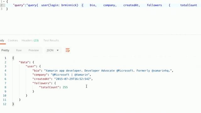Select the Pretty view mode
The width and height of the screenshot is (201, 113).
click(x=5, y=50)
